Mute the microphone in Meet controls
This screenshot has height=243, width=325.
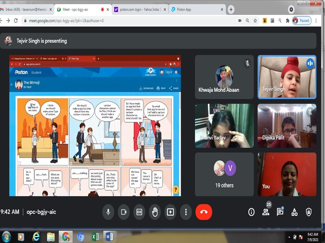pos(108,212)
